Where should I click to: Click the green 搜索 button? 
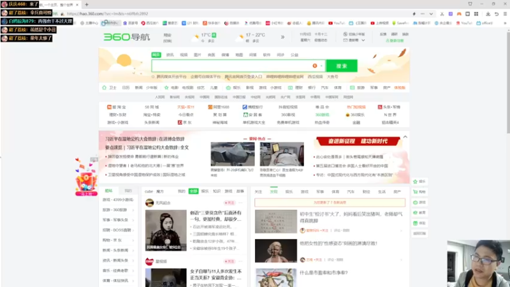pyautogui.click(x=342, y=66)
